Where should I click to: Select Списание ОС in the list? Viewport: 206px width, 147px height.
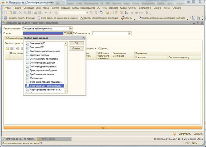[45, 47]
